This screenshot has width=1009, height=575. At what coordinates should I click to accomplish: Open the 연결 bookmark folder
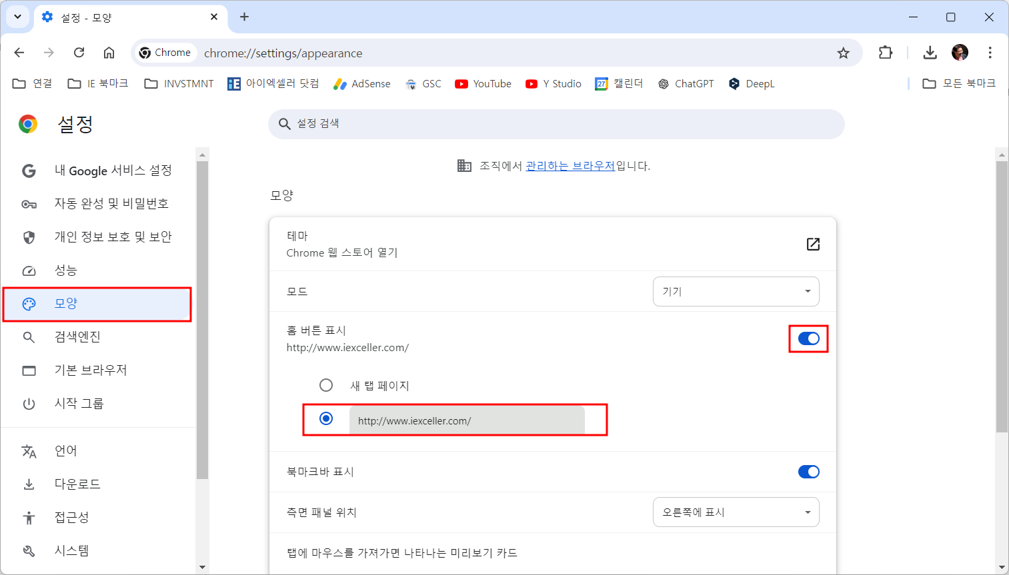[33, 83]
